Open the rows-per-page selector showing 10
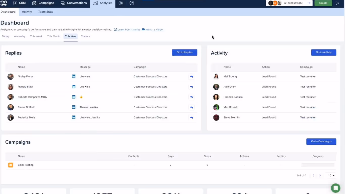This screenshot has height=194, width=345. 331,175
